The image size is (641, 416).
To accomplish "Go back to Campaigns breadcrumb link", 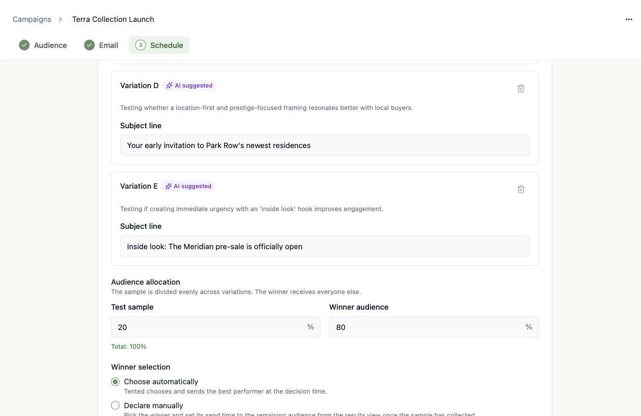I will pyautogui.click(x=32, y=19).
